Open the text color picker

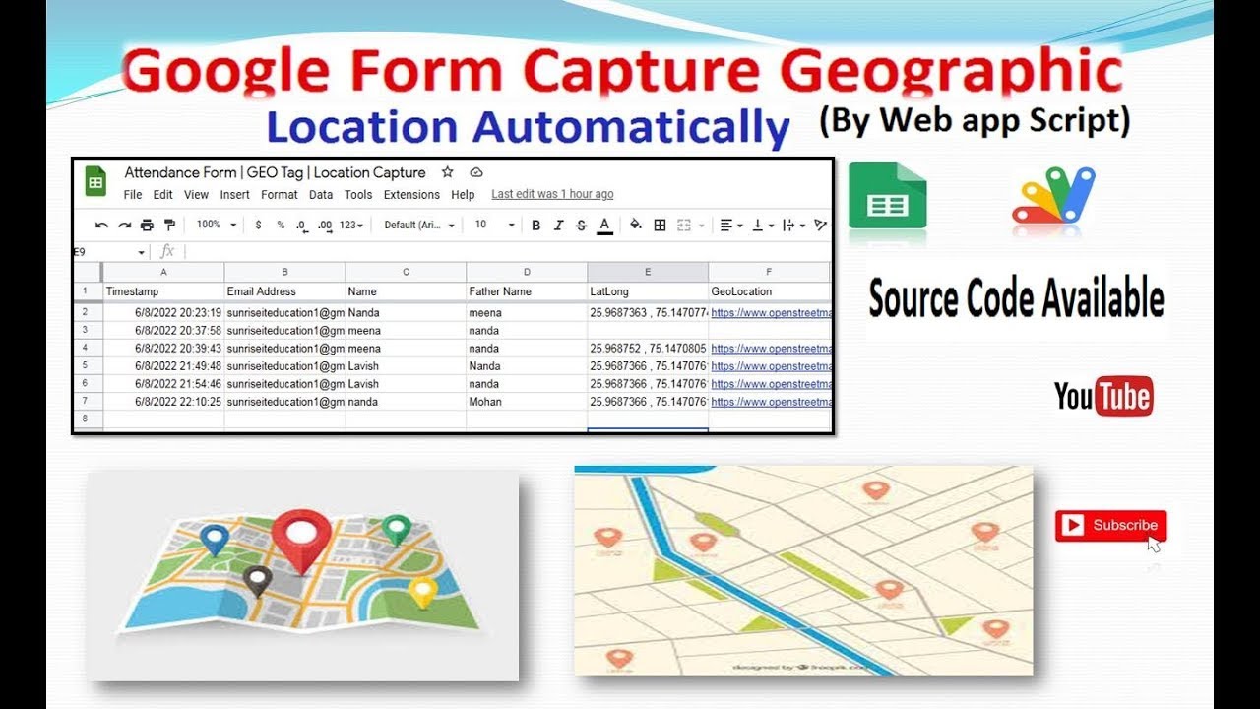(x=604, y=226)
